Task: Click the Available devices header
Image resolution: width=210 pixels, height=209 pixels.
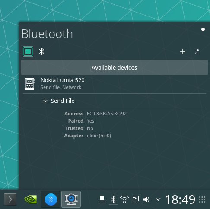Action: point(115,67)
